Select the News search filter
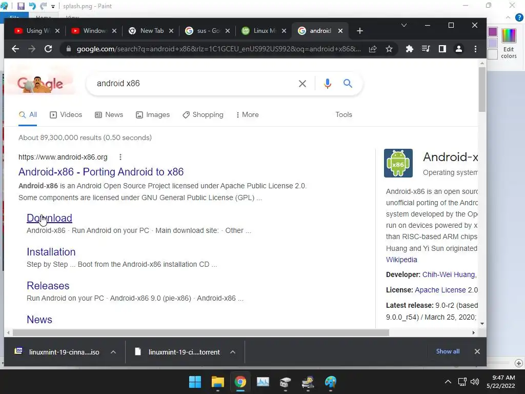This screenshot has width=525, height=394. [x=109, y=114]
